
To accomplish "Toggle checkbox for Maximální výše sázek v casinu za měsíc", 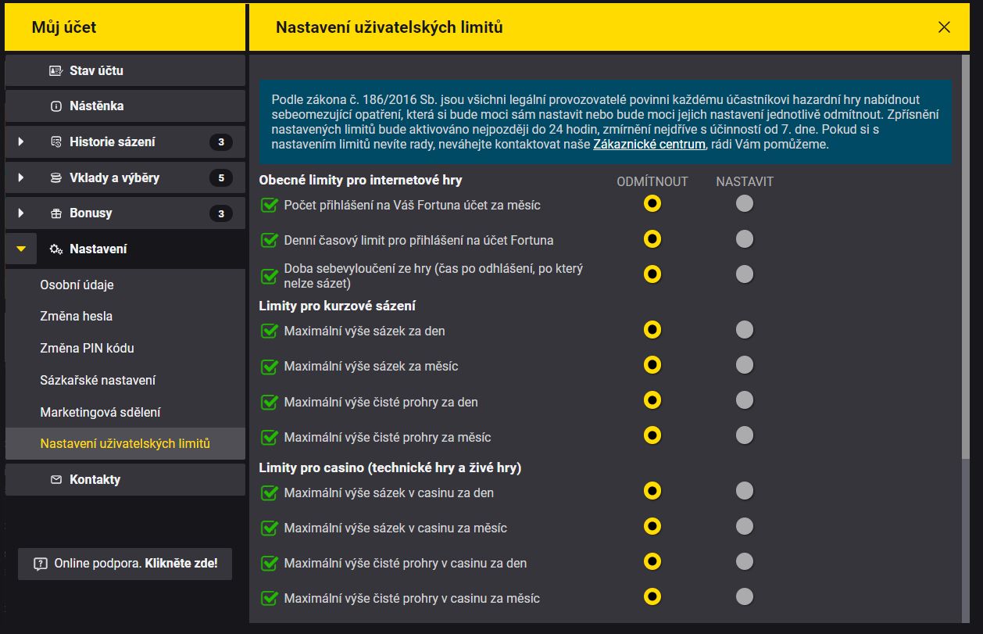I will click(x=270, y=528).
